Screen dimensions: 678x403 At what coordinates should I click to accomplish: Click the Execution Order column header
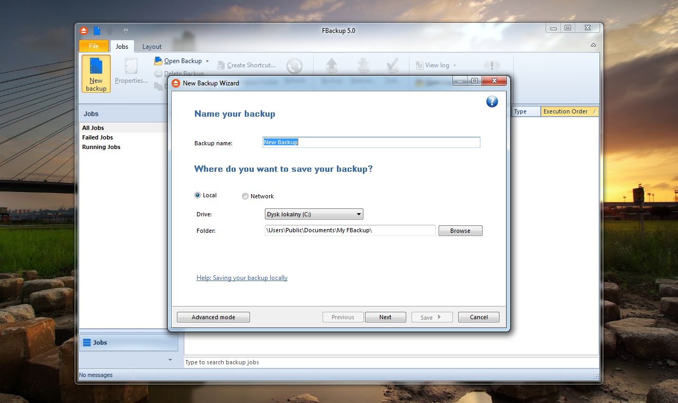570,111
